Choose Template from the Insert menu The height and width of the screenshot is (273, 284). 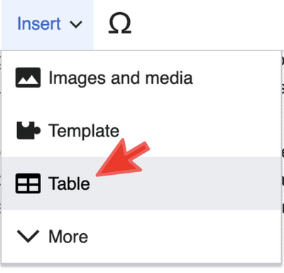click(141, 131)
